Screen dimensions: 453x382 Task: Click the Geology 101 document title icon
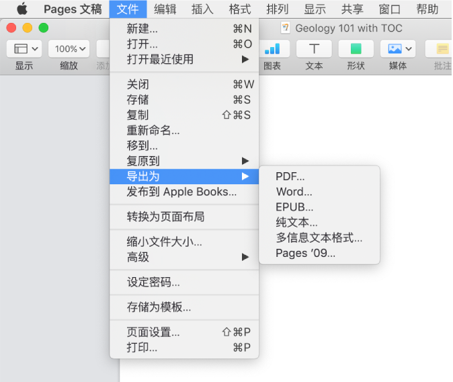tap(286, 28)
